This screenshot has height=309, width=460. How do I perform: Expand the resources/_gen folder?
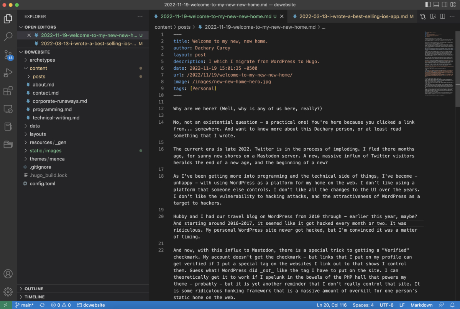[x=83, y=142]
